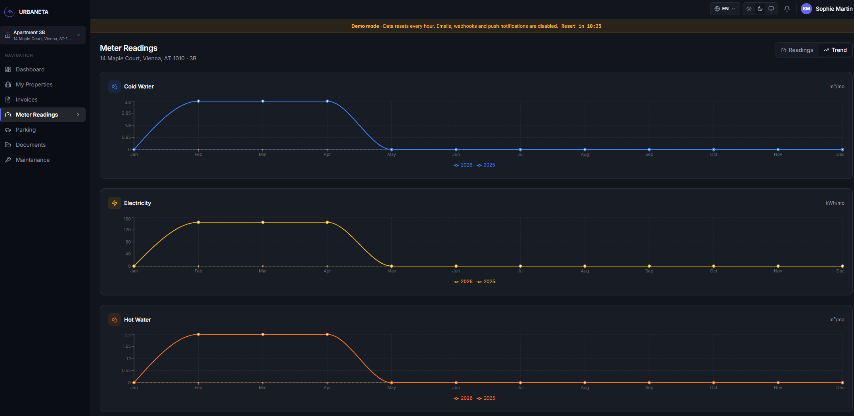The image size is (854, 416).
Task: Toggle the 2025 series in Hot Water legend
Action: [x=486, y=398]
